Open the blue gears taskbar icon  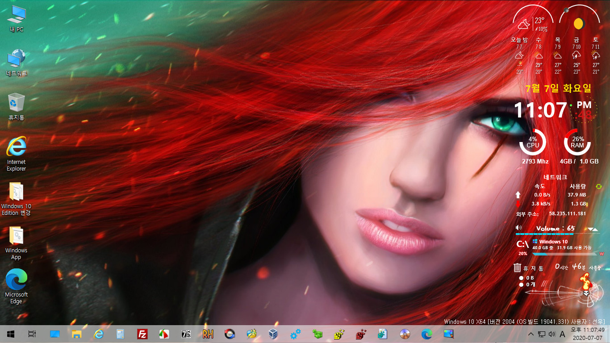click(295, 334)
